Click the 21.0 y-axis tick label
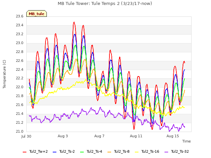This screenshot has height=158, width=211. pyautogui.click(x=20, y=131)
